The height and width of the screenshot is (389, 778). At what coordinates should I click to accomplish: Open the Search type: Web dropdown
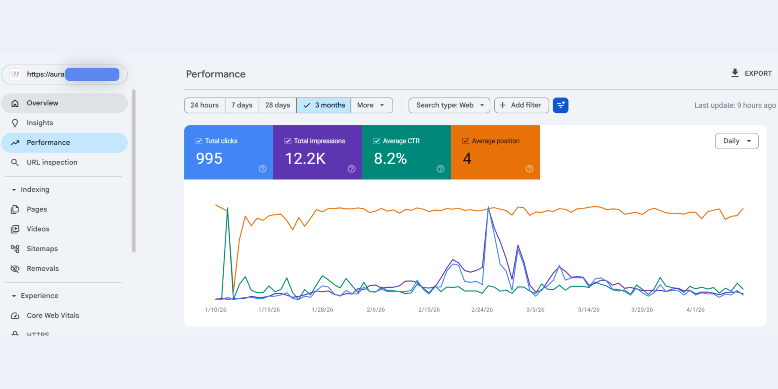[x=449, y=105]
